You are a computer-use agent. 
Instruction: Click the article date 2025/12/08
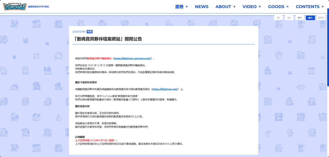79,32
